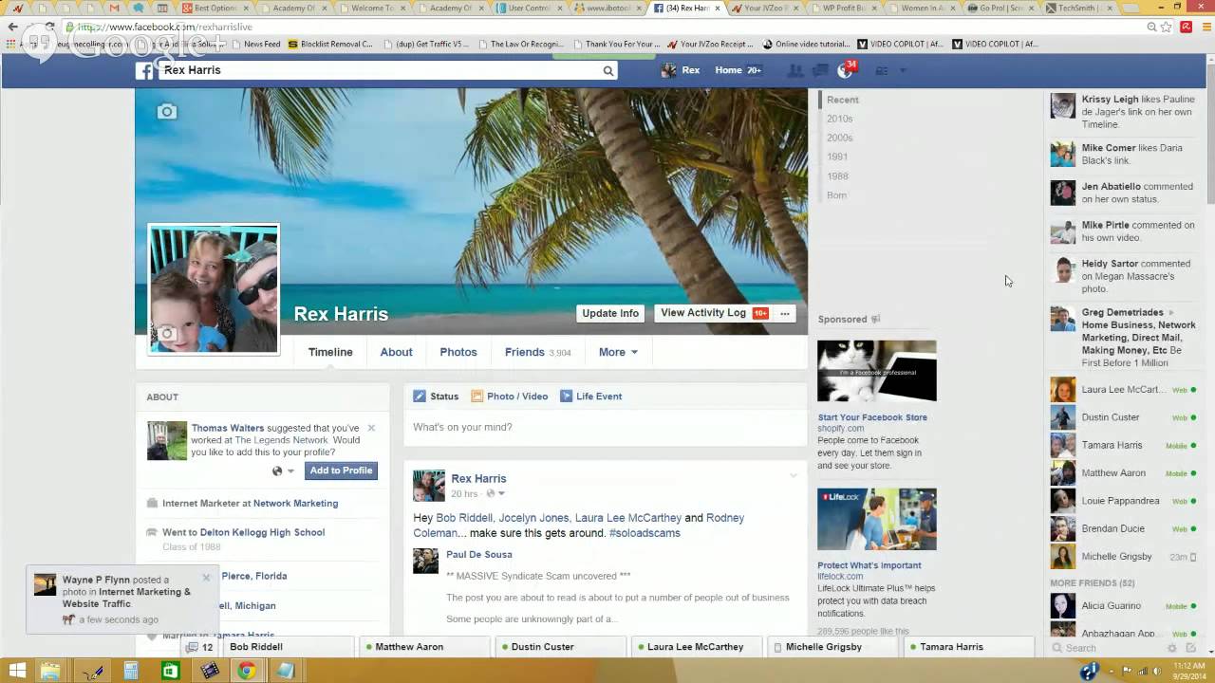Expand the More tab dropdown

click(618, 352)
